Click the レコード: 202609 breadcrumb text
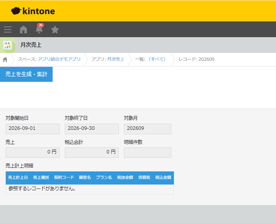This screenshot has width=276, height=223. click(196, 59)
